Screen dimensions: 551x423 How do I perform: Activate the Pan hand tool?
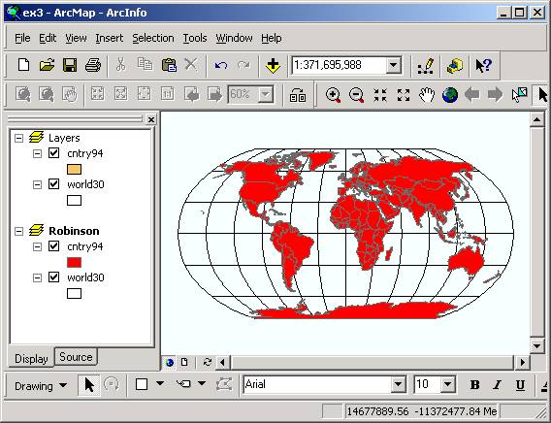427,95
